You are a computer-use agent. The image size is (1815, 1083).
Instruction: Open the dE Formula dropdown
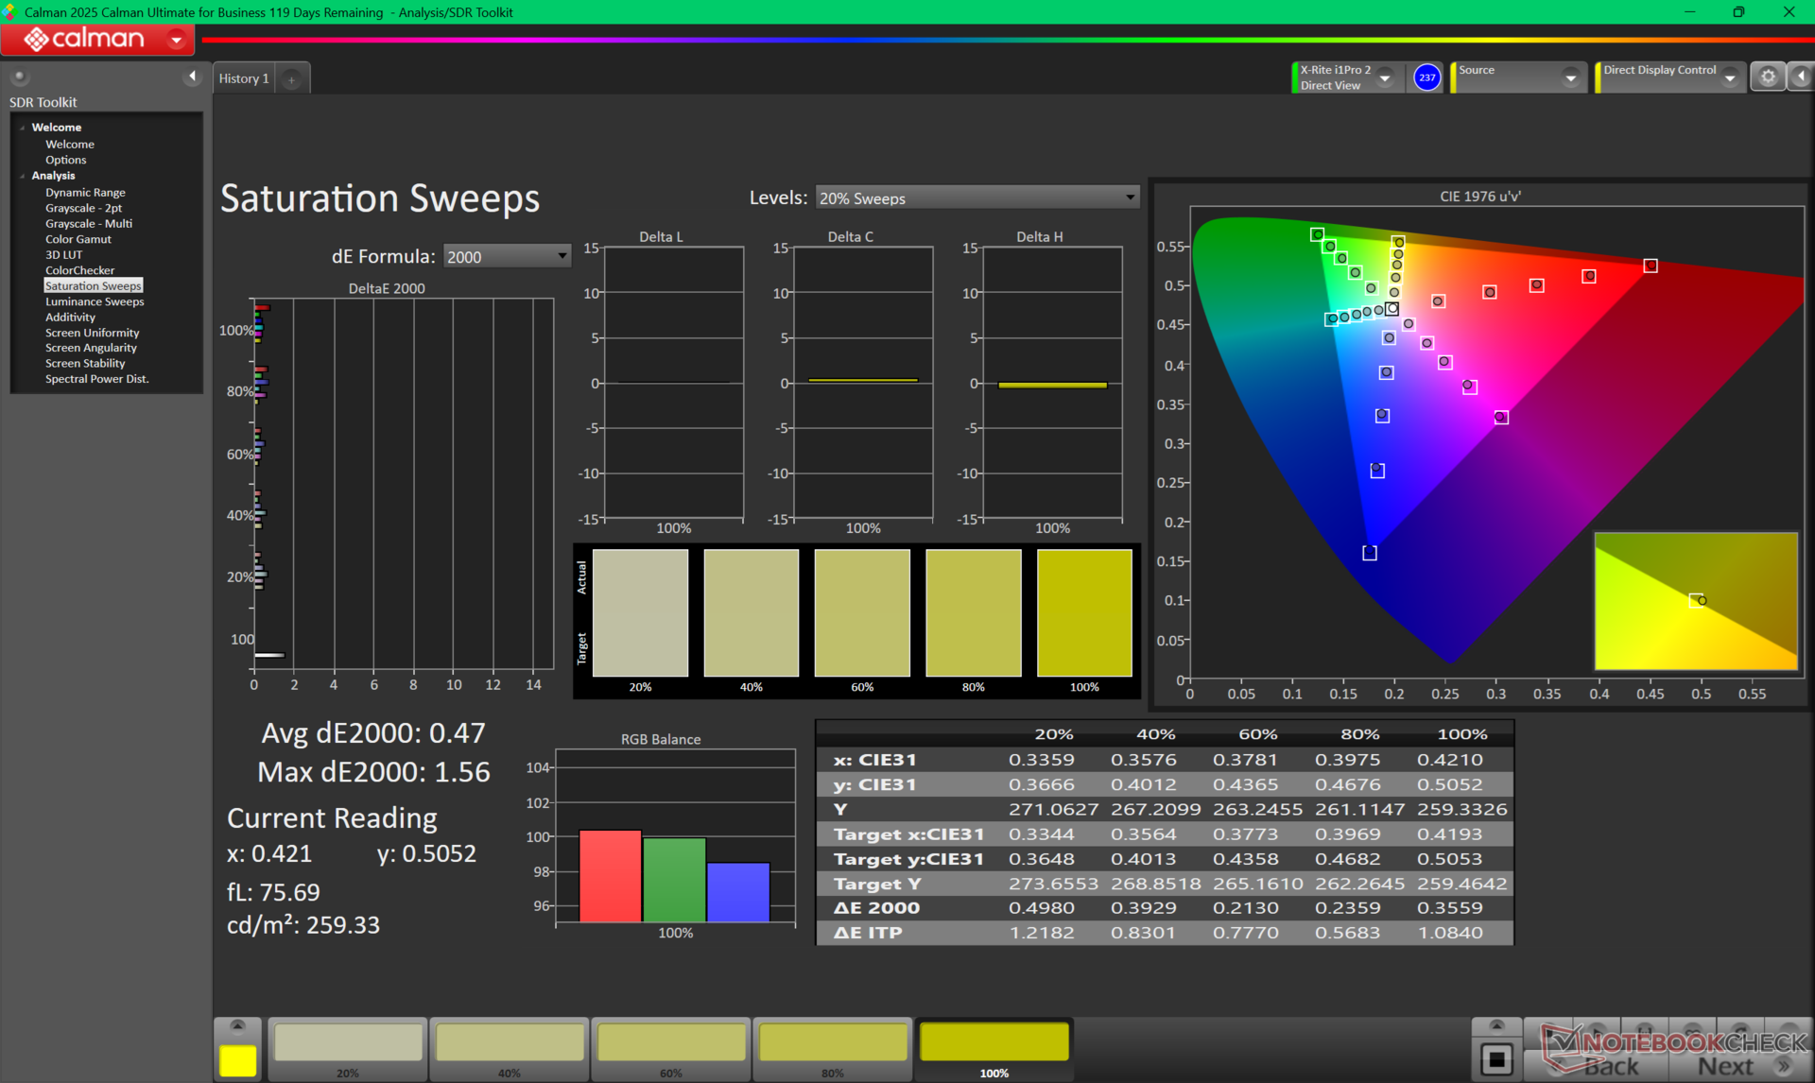pos(507,256)
